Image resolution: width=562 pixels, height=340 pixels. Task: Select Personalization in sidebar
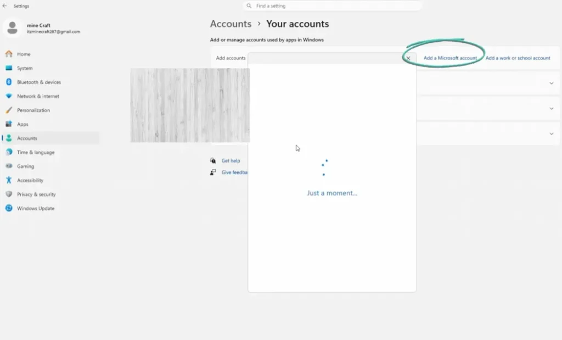coord(33,110)
